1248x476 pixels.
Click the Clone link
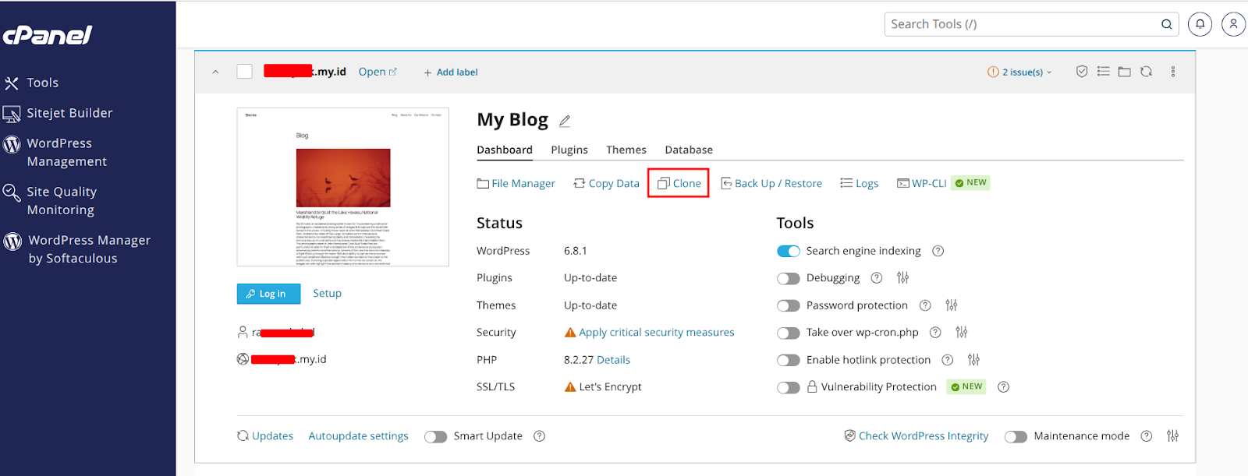point(679,183)
